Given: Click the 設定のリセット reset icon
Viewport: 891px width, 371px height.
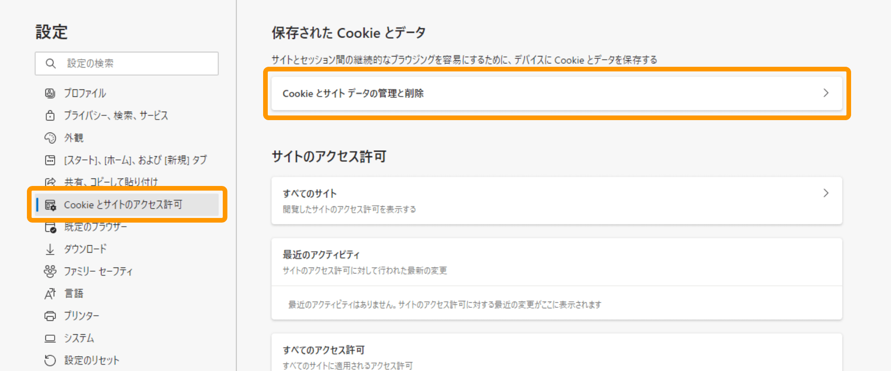Looking at the screenshot, I should coord(50,360).
